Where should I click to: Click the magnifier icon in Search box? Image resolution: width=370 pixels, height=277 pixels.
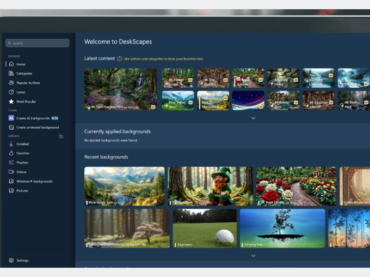tap(9, 43)
